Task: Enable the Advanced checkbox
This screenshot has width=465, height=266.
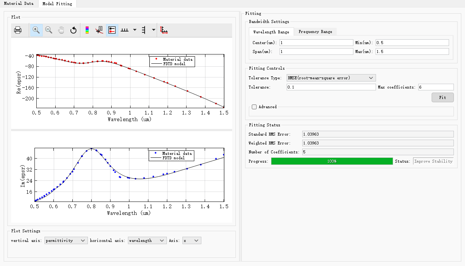Action: click(x=254, y=107)
